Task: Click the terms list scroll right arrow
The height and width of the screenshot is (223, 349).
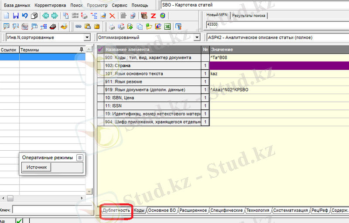Action: pos(82,198)
